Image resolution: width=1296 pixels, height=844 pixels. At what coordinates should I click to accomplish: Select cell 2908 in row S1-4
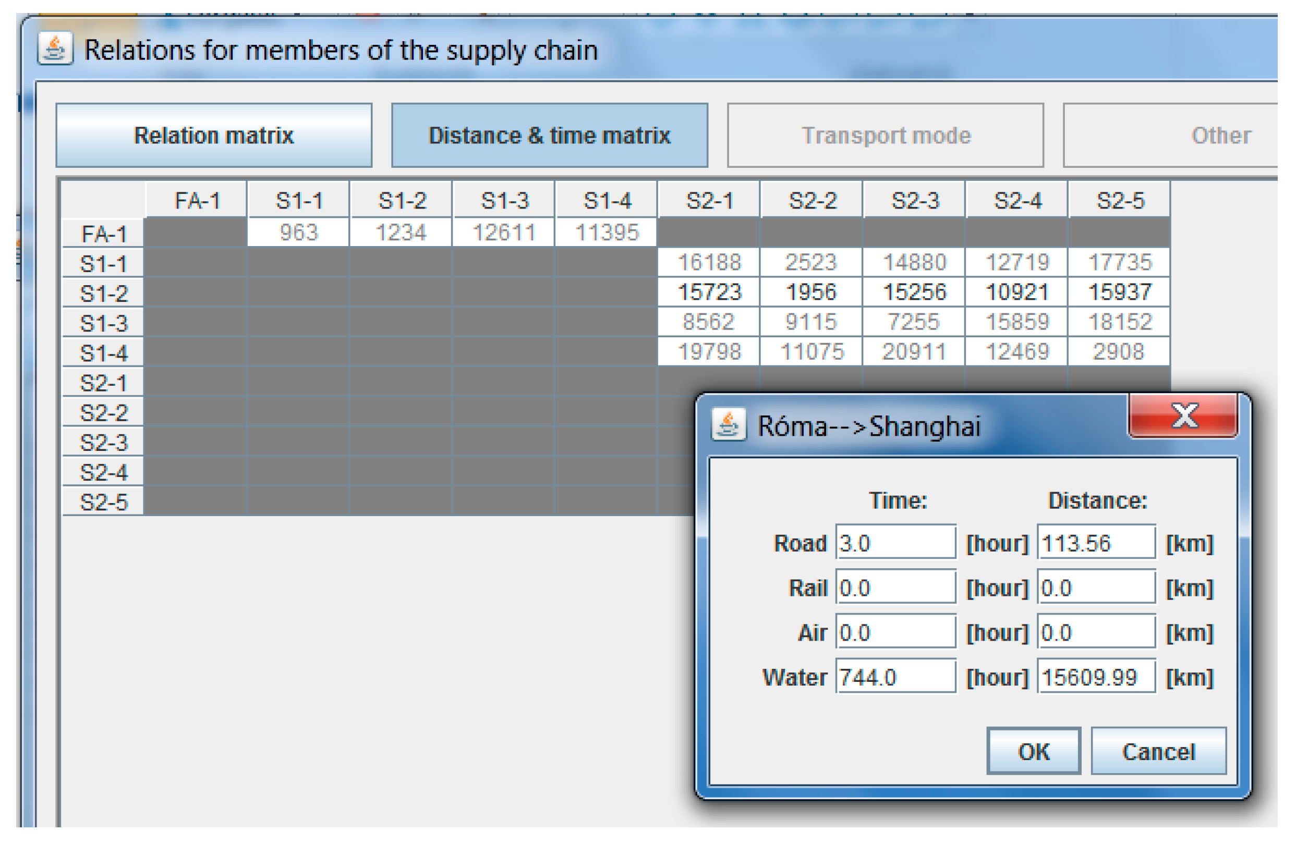1120,351
